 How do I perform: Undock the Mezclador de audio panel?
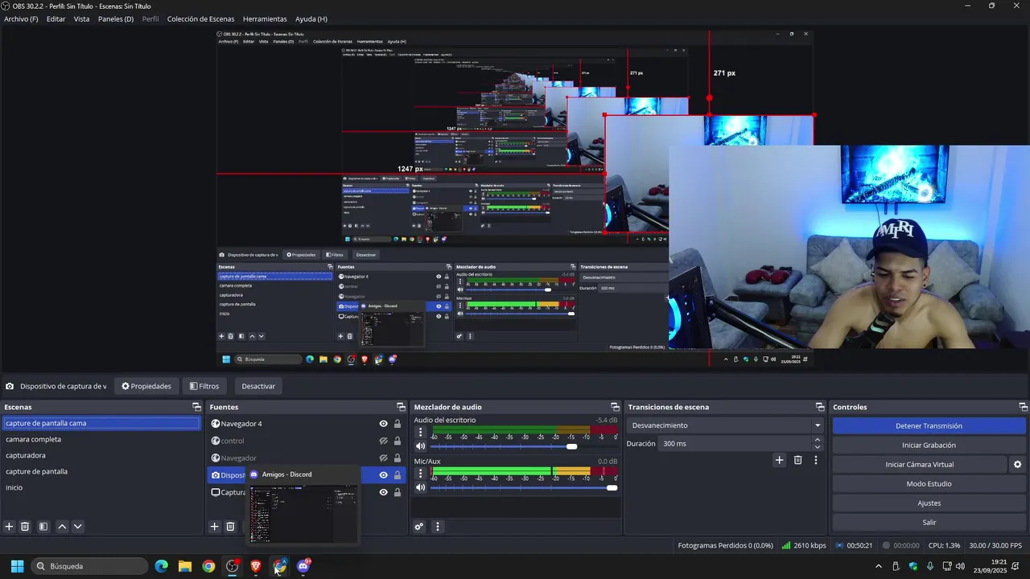615,407
